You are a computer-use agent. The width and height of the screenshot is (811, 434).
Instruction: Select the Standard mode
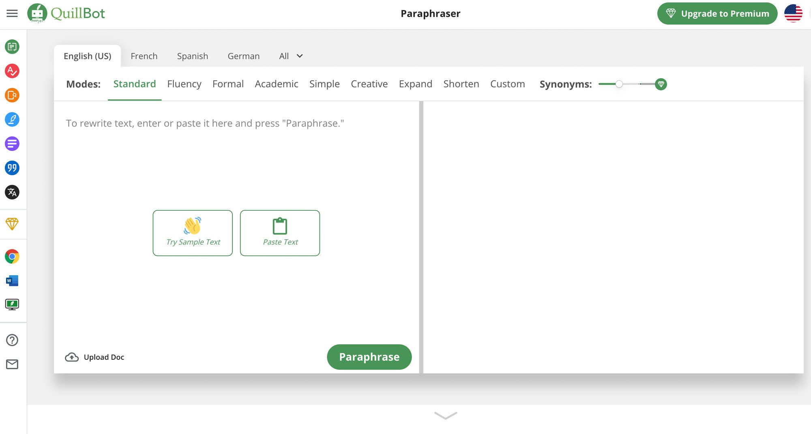click(135, 84)
